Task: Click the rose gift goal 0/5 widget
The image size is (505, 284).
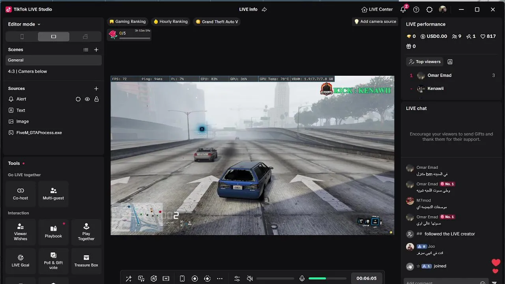Action: 129,34
